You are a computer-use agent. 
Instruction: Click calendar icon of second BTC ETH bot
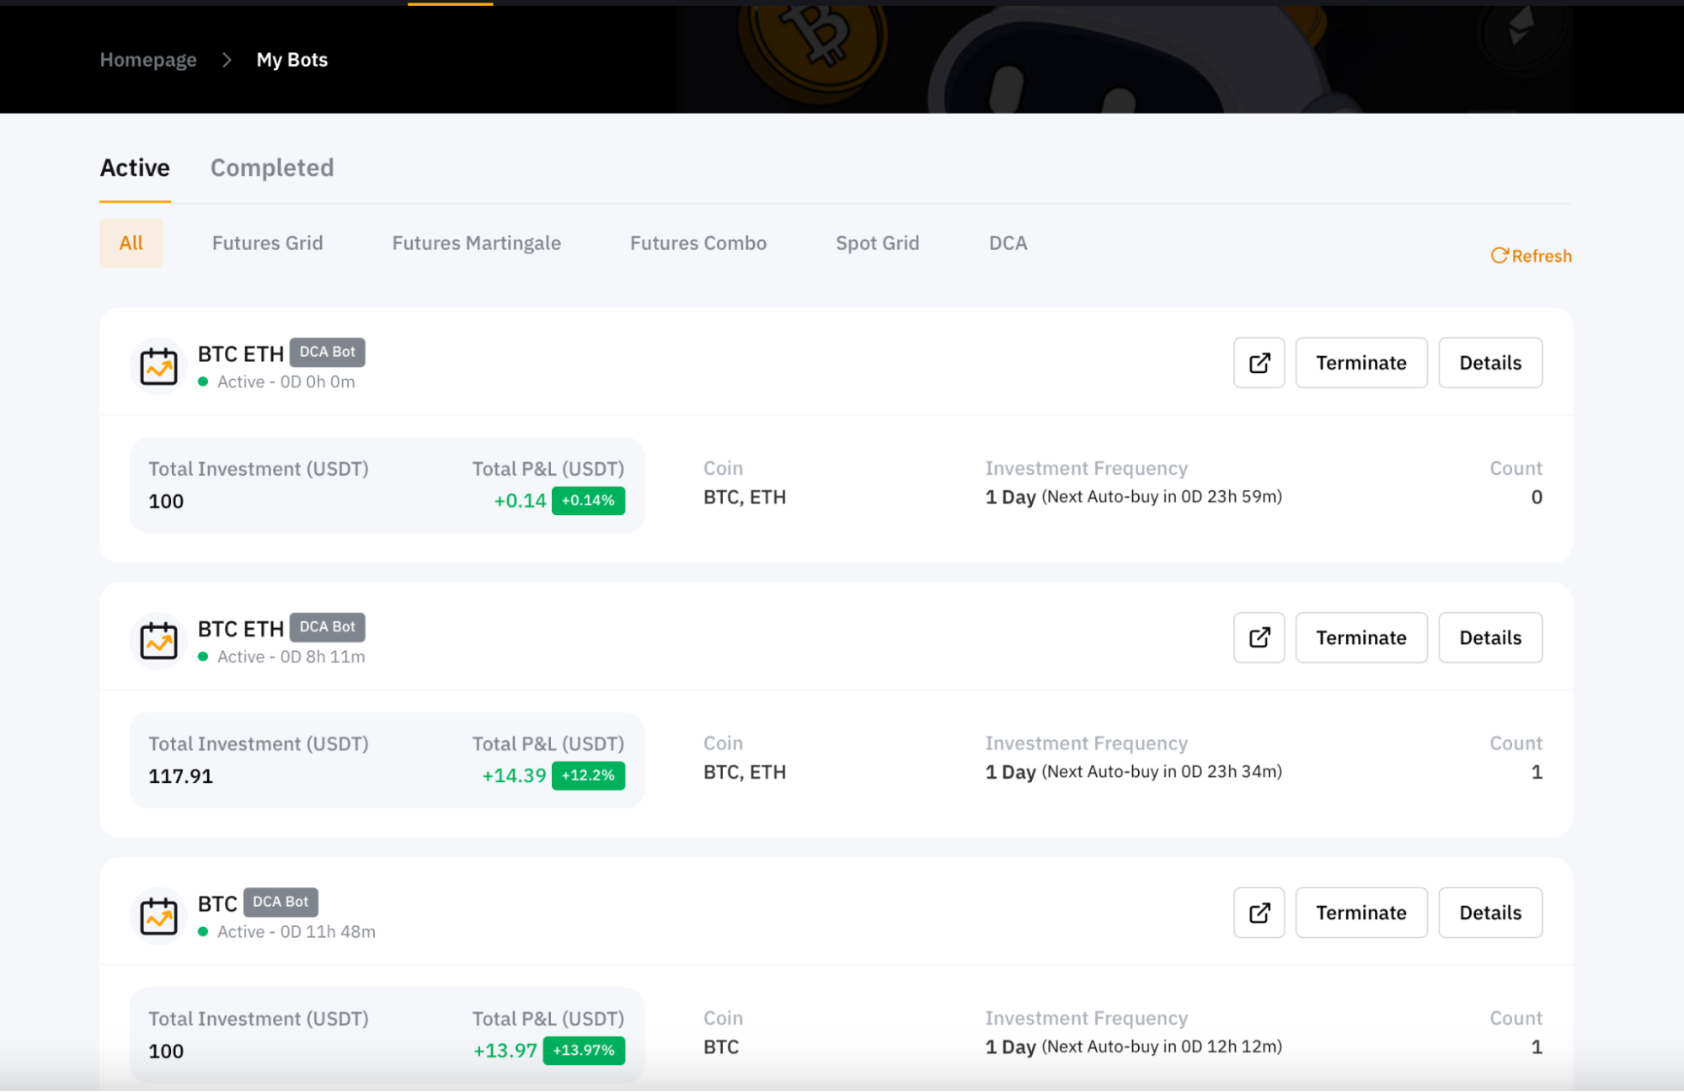tap(158, 641)
